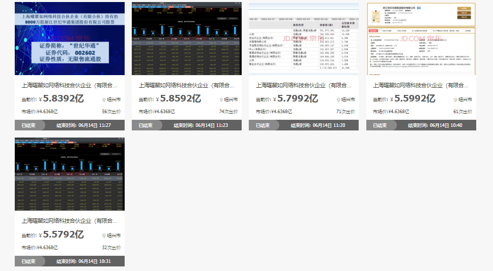Click 市场价 ¥4.6368亿 on 71次出价 card

click(x=274, y=112)
